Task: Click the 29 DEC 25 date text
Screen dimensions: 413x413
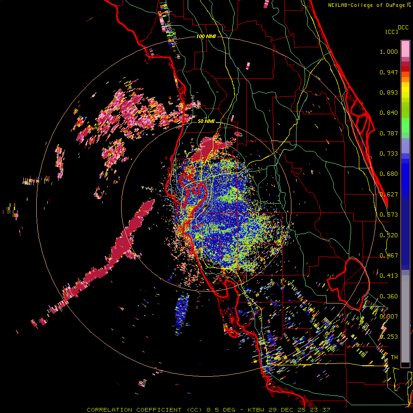Action: point(288,410)
